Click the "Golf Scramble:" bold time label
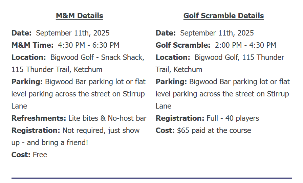303x183 pixels. 183,45
